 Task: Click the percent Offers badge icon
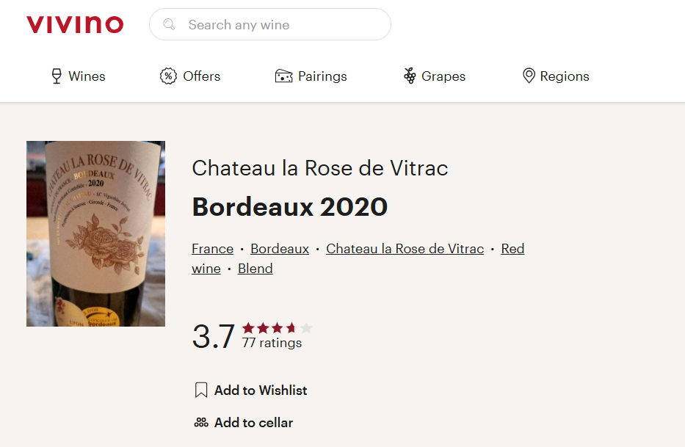click(x=168, y=76)
